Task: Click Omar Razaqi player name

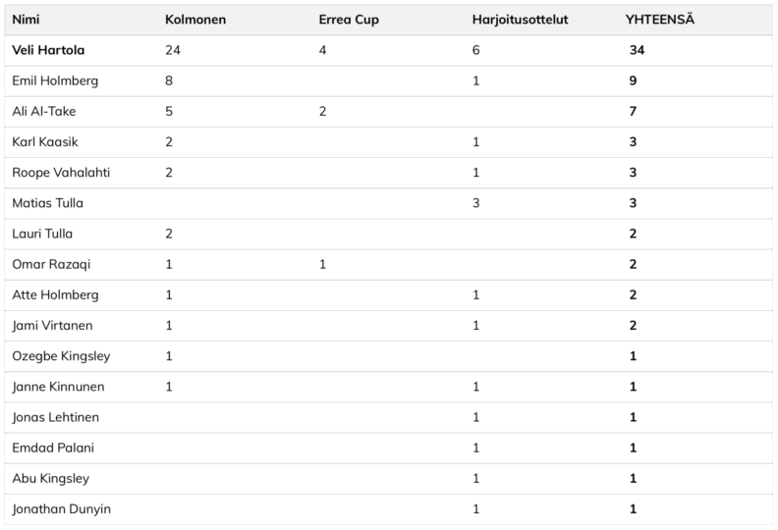Action: (51, 264)
